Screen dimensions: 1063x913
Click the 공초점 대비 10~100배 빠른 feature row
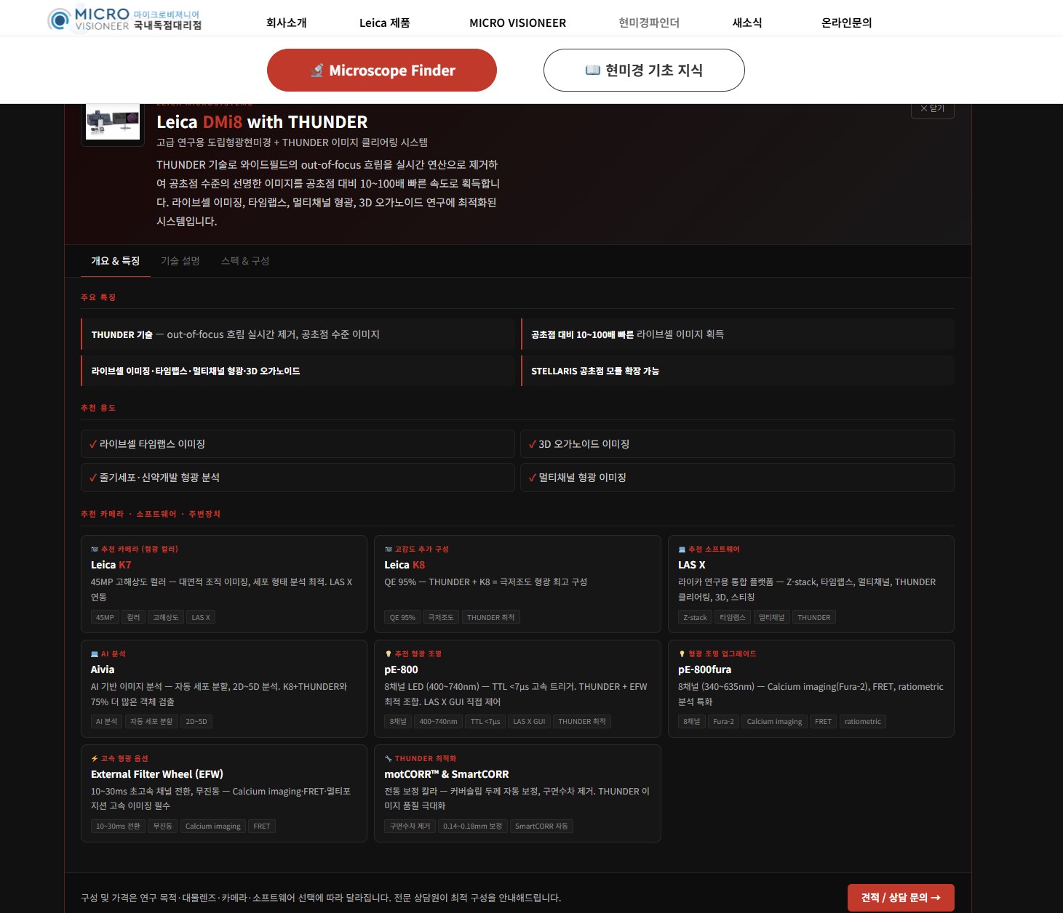738,334
